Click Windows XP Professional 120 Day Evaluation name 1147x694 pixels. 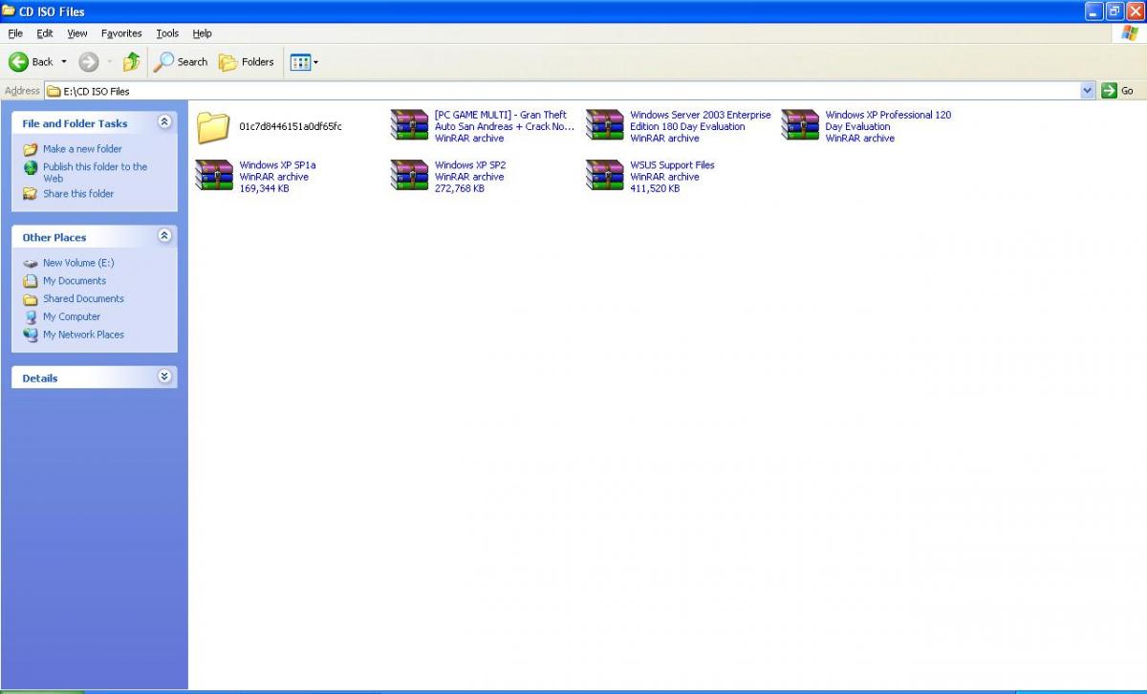pyautogui.click(x=888, y=120)
